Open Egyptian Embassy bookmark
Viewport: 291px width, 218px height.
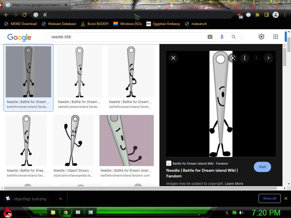pos(163,24)
